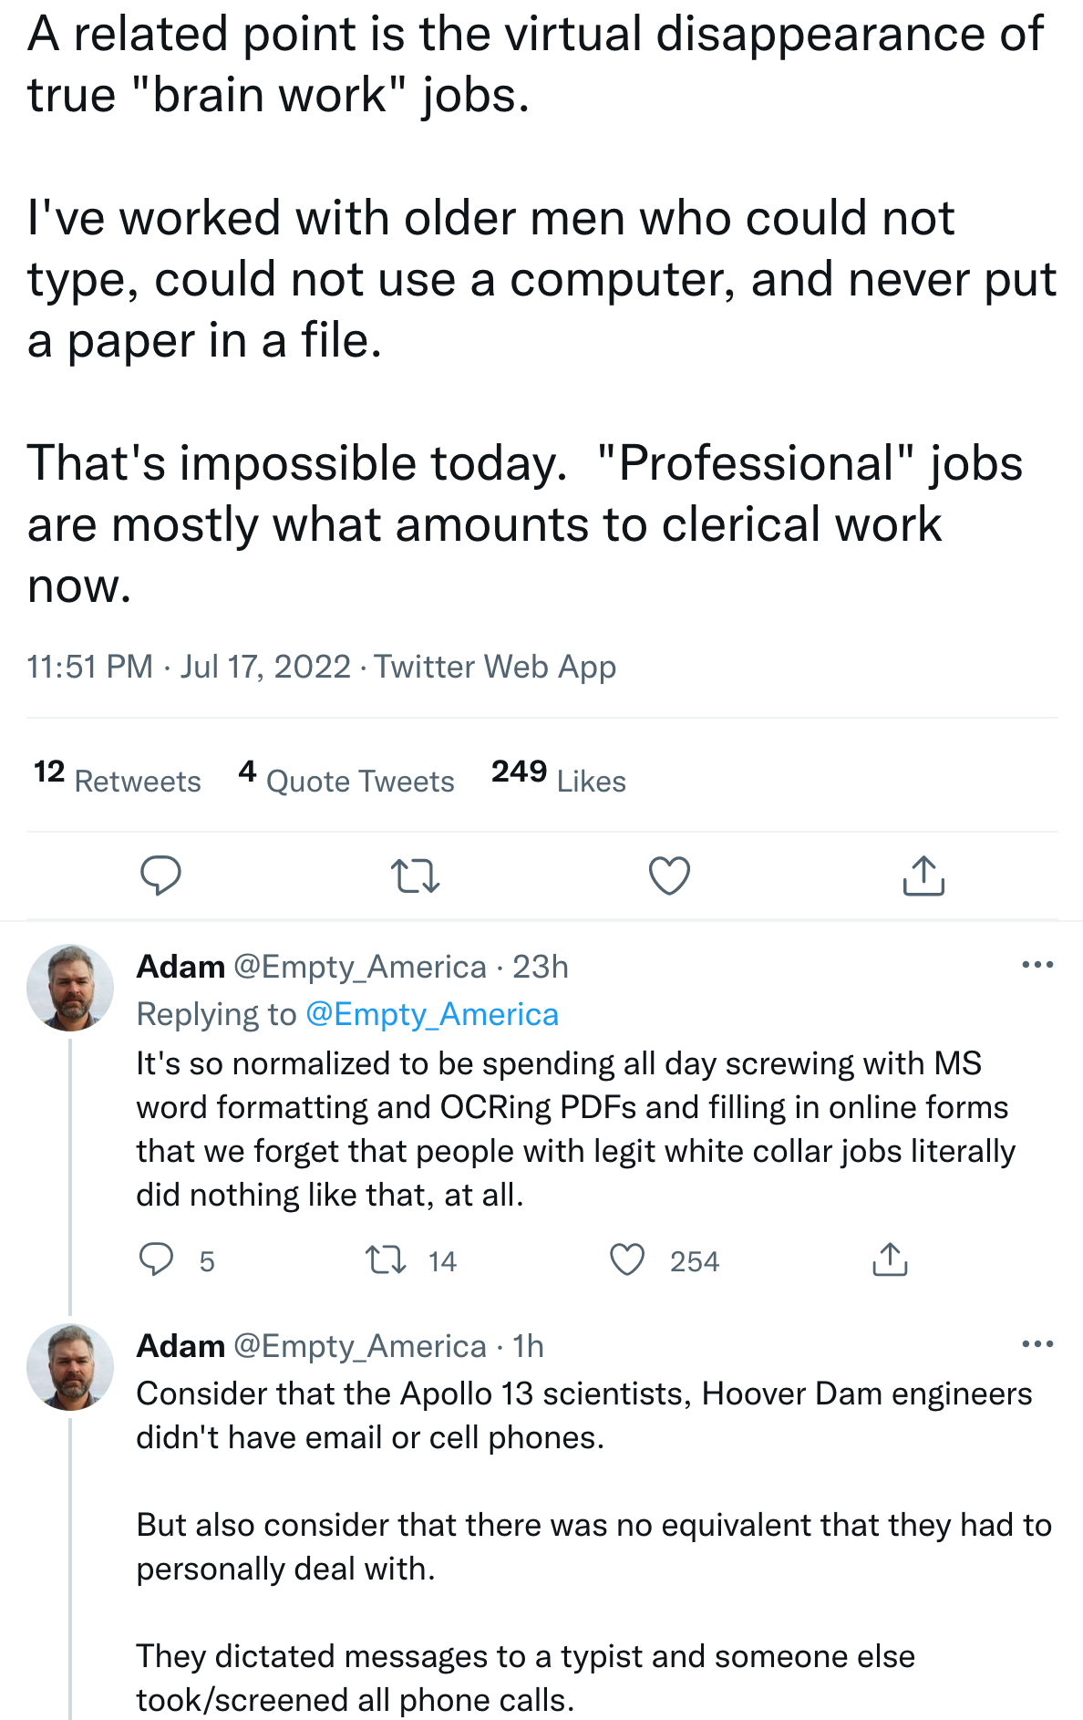Click Adam's avatar on the 1h reply
Screen dimensions: 1083x1720
(x=70, y=1367)
